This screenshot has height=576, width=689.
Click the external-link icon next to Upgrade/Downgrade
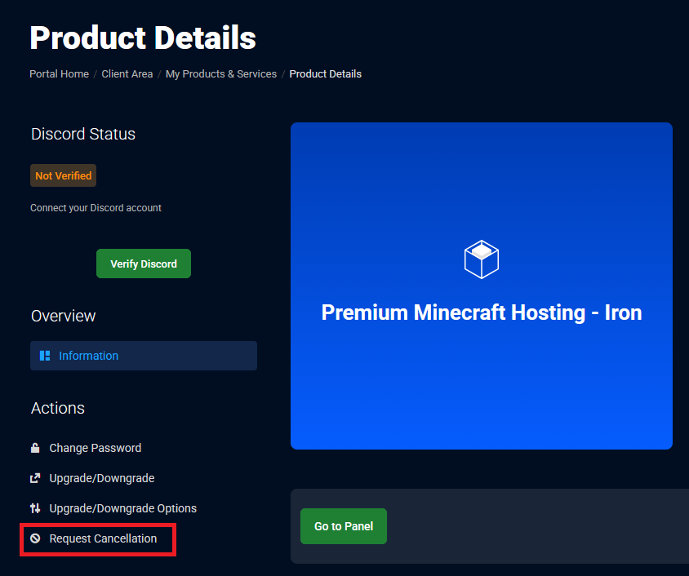(x=35, y=478)
